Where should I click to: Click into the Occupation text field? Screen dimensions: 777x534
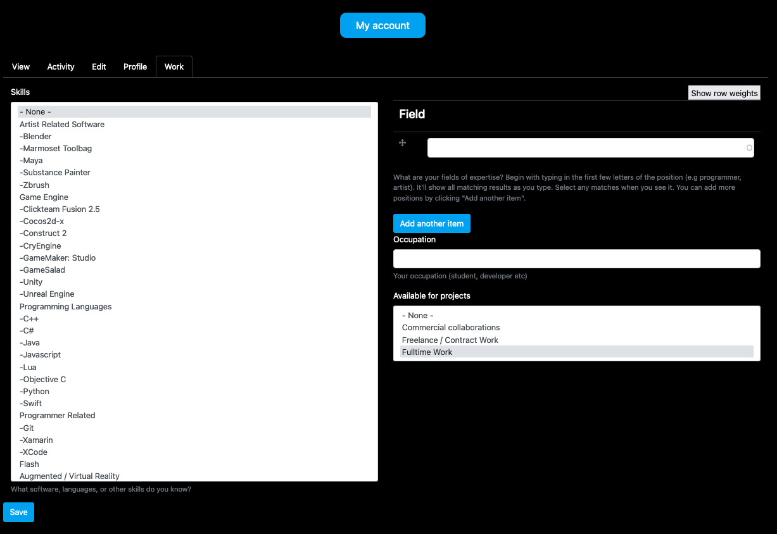pyautogui.click(x=577, y=259)
